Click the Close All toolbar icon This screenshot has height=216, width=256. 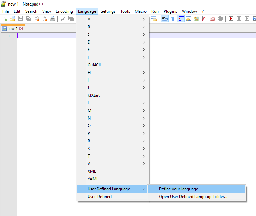(44, 19)
